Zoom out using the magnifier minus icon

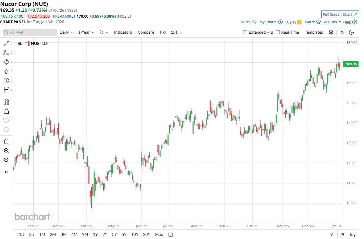click(x=6, y=160)
